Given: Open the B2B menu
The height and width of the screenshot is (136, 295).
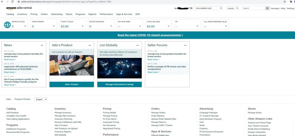Looking at the screenshot, I should click(x=137, y=14).
